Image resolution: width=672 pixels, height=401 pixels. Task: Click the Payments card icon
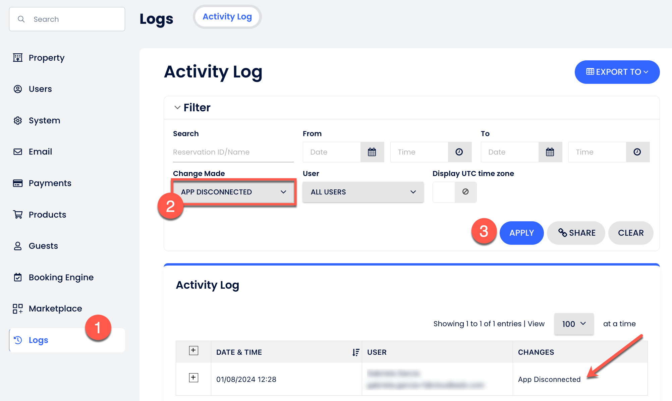18,183
